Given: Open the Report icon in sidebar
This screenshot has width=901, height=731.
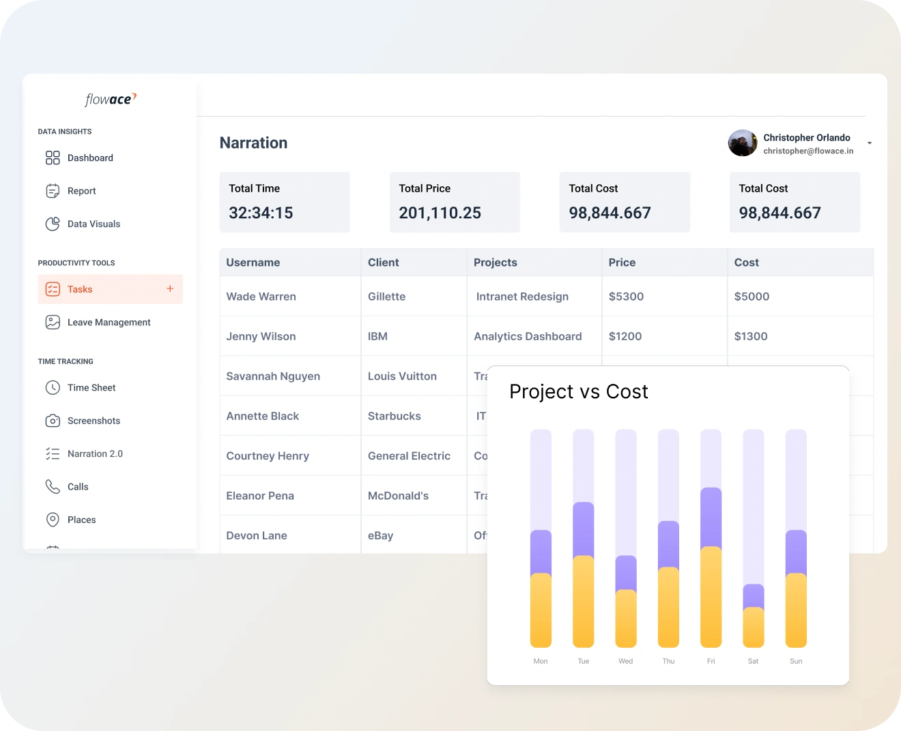Looking at the screenshot, I should click(53, 191).
